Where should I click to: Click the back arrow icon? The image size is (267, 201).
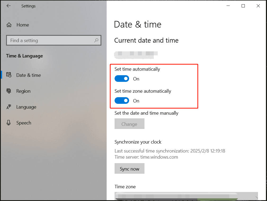pyautogui.click(x=8, y=6)
